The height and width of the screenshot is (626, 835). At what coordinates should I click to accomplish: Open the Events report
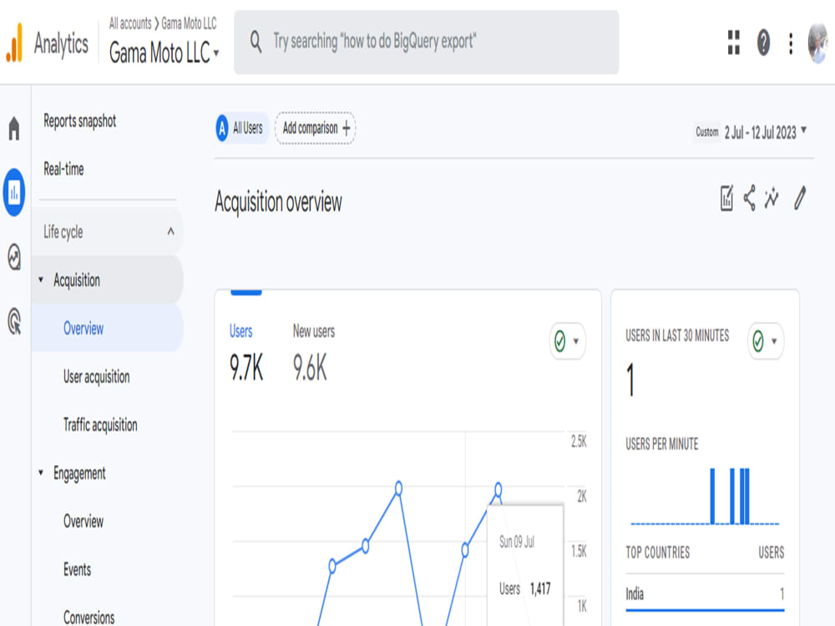click(x=77, y=569)
